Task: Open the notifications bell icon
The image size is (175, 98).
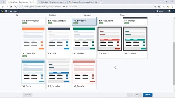Action: (169, 11)
